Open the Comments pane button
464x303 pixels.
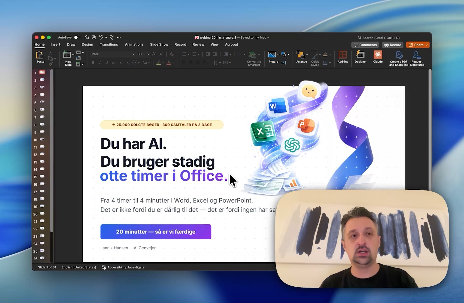click(x=365, y=45)
